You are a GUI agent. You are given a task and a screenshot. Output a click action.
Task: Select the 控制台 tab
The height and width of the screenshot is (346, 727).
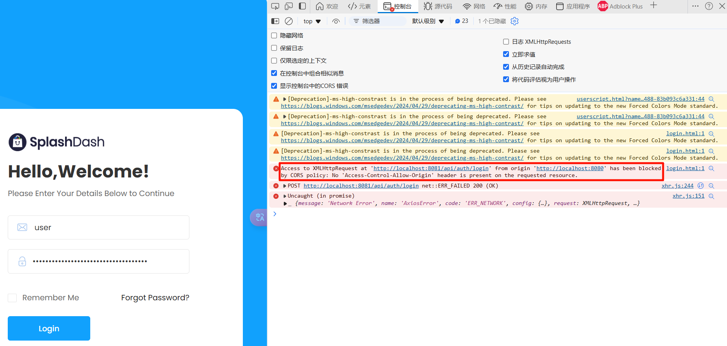[x=398, y=6]
